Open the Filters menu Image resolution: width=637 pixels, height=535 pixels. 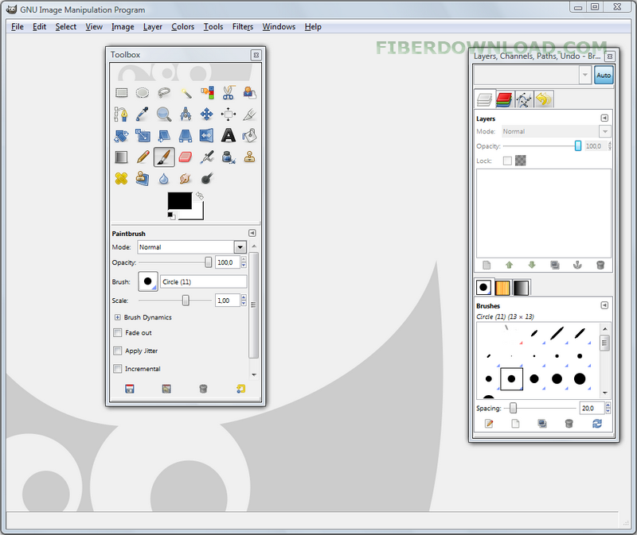242,26
